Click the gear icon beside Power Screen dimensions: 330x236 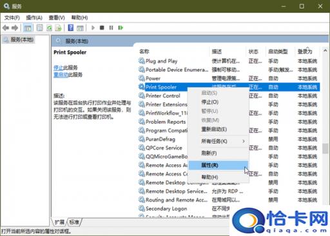142,78
